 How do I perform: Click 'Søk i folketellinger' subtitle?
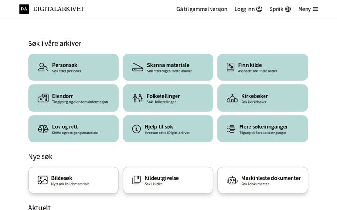161,102
